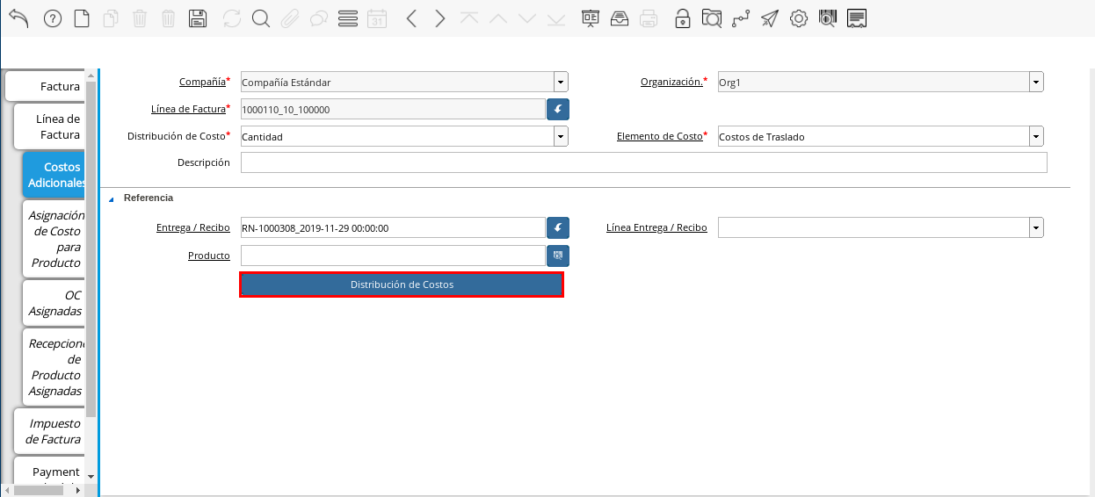Click the second trash can delete-selection icon

point(169,18)
